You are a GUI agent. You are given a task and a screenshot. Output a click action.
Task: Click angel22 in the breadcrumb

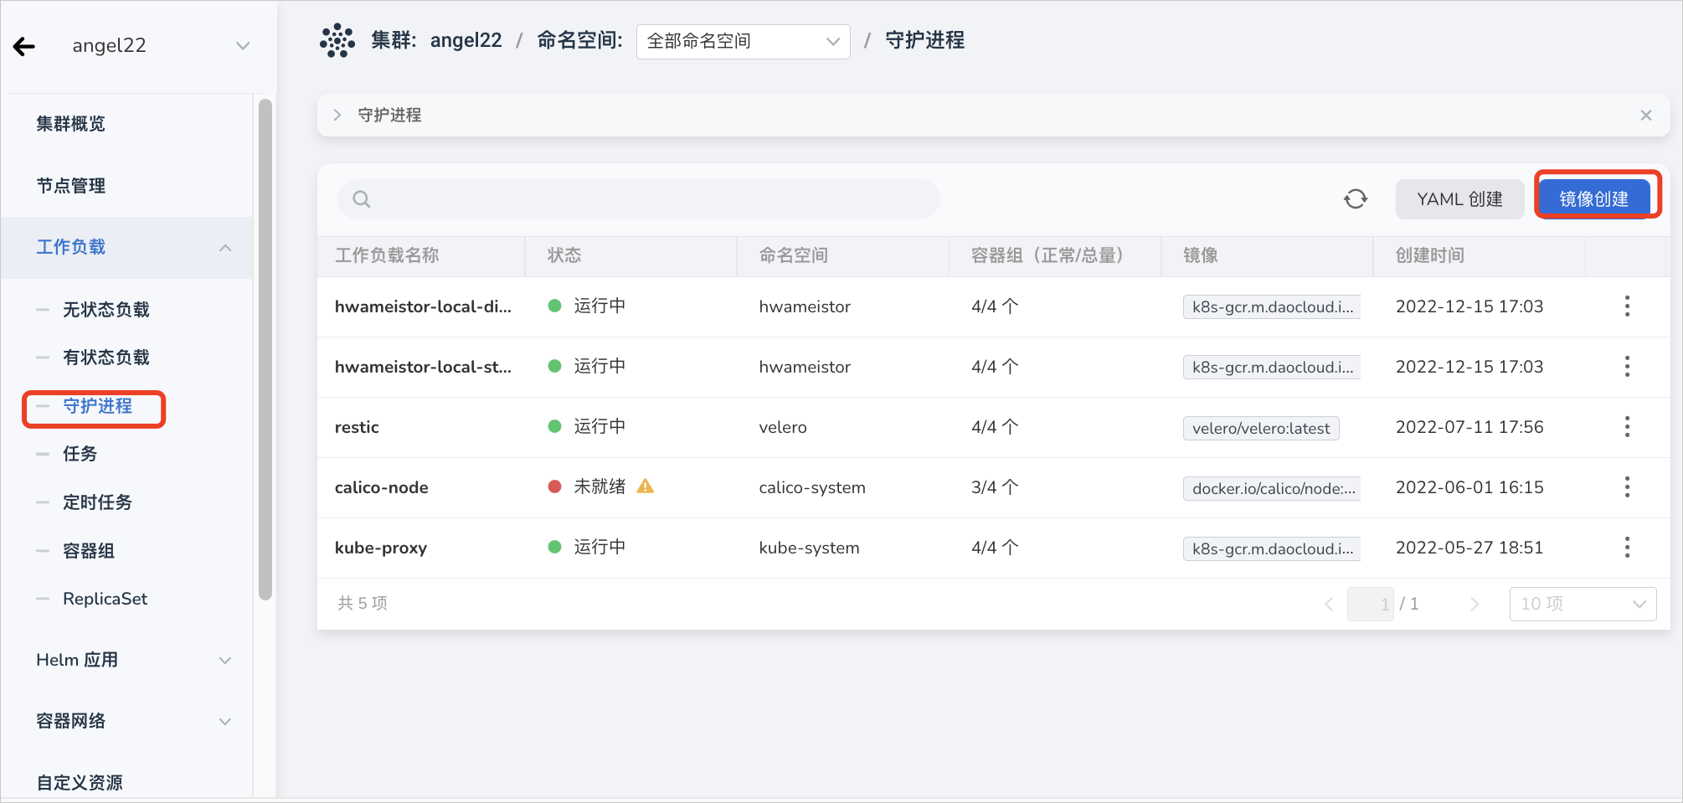pyautogui.click(x=466, y=40)
